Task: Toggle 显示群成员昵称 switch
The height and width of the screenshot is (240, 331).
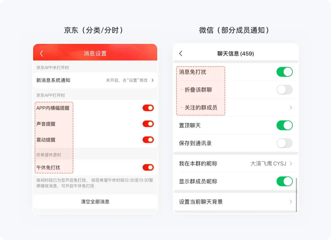Action: pyautogui.click(x=284, y=181)
